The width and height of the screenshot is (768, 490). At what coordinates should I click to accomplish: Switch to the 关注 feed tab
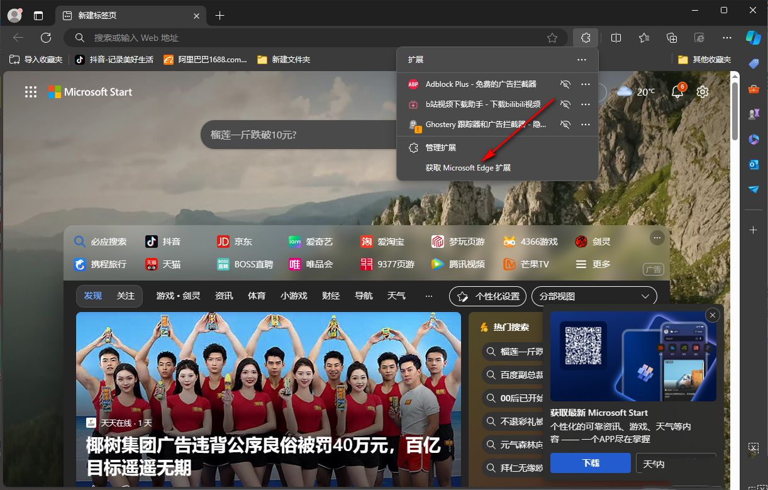pos(126,296)
